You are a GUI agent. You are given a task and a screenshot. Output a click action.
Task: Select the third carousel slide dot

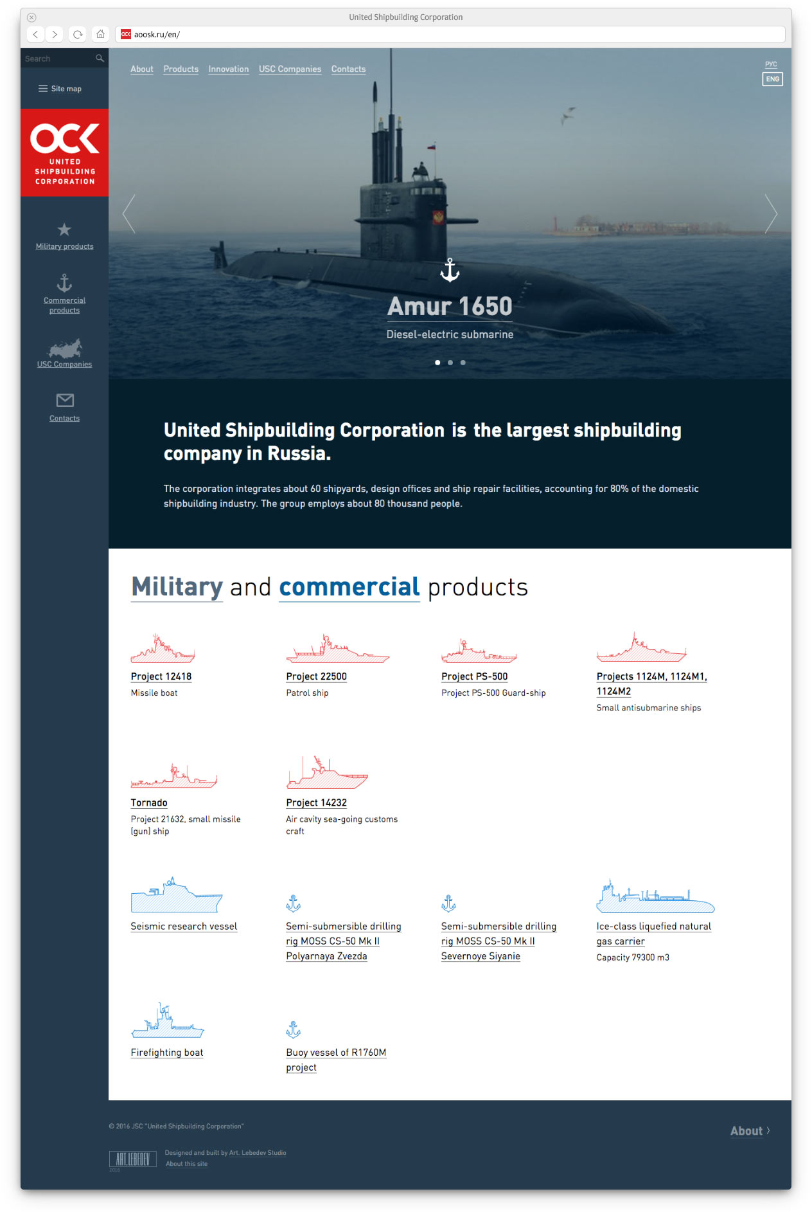click(463, 363)
